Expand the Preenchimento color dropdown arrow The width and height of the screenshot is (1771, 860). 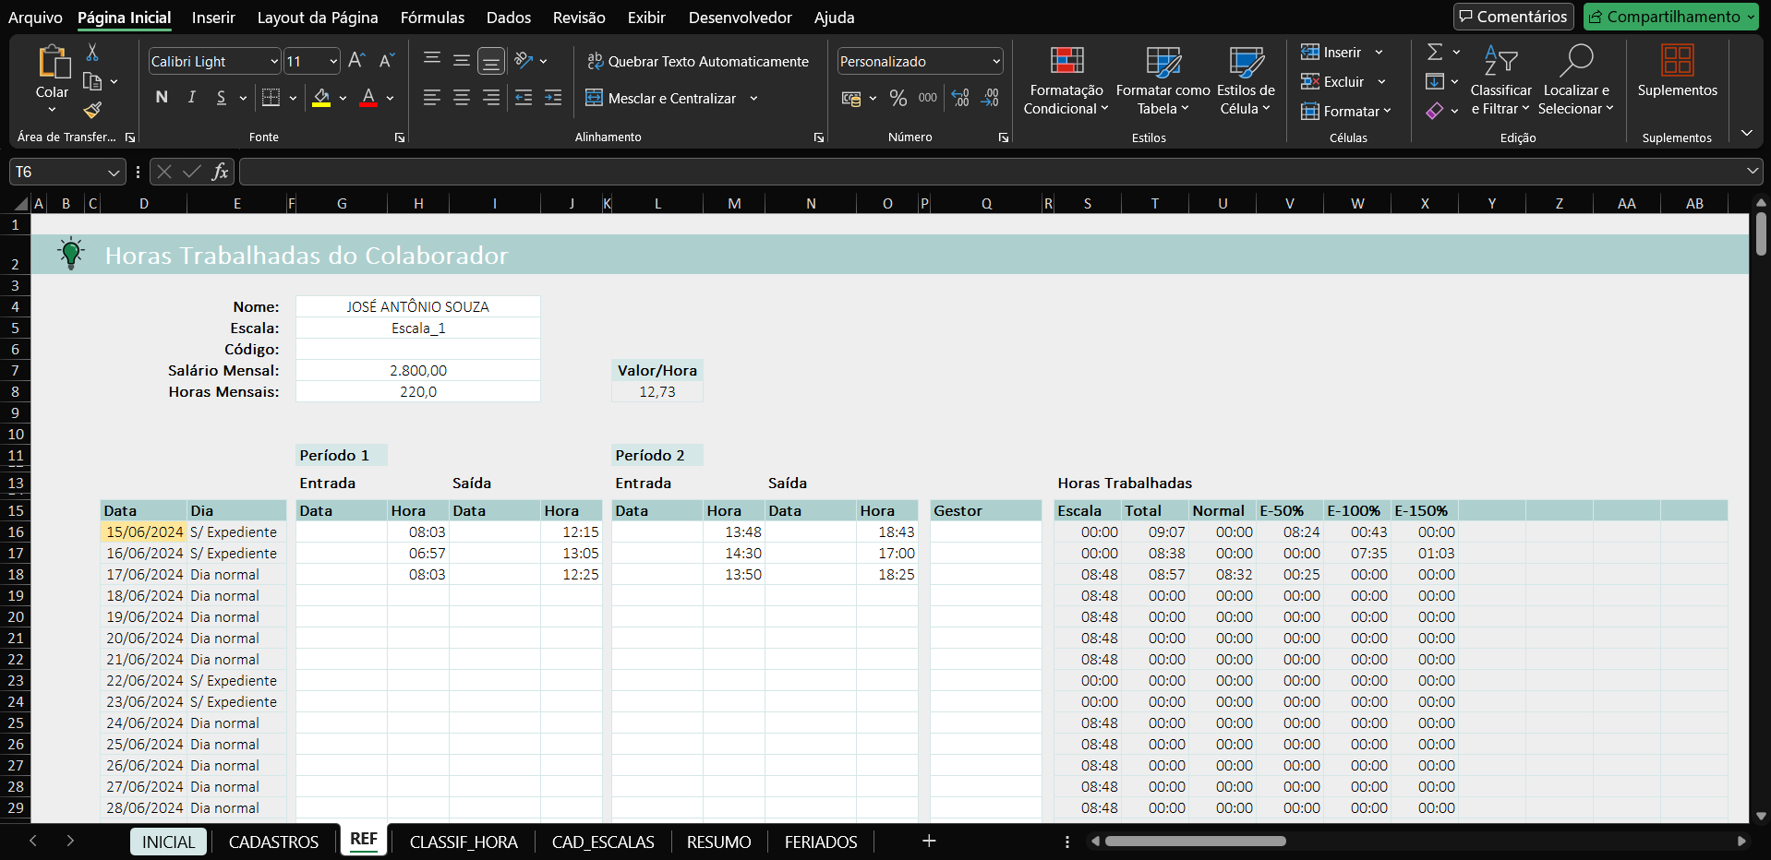343,98
